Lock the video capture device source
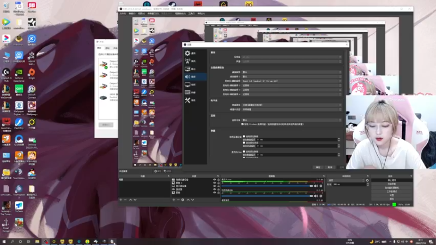The image size is (436, 245). click(x=219, y=180)
